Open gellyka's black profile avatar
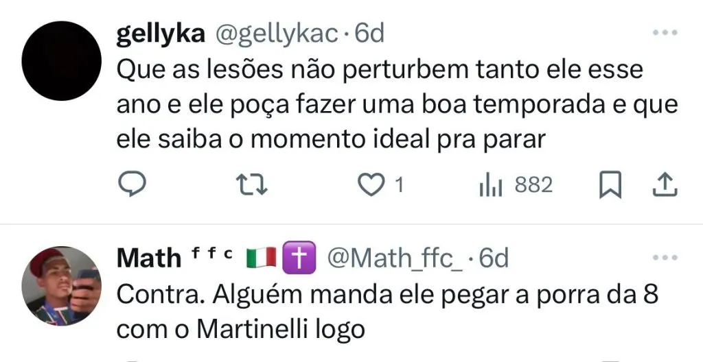 click(x=62, y=61)
